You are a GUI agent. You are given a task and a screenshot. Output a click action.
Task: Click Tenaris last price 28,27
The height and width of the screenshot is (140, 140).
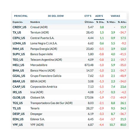point(90,109)
